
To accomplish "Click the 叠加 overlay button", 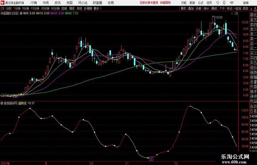I will 191,8.
